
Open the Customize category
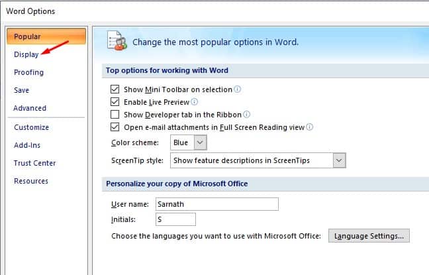click(x=31, y=127)
